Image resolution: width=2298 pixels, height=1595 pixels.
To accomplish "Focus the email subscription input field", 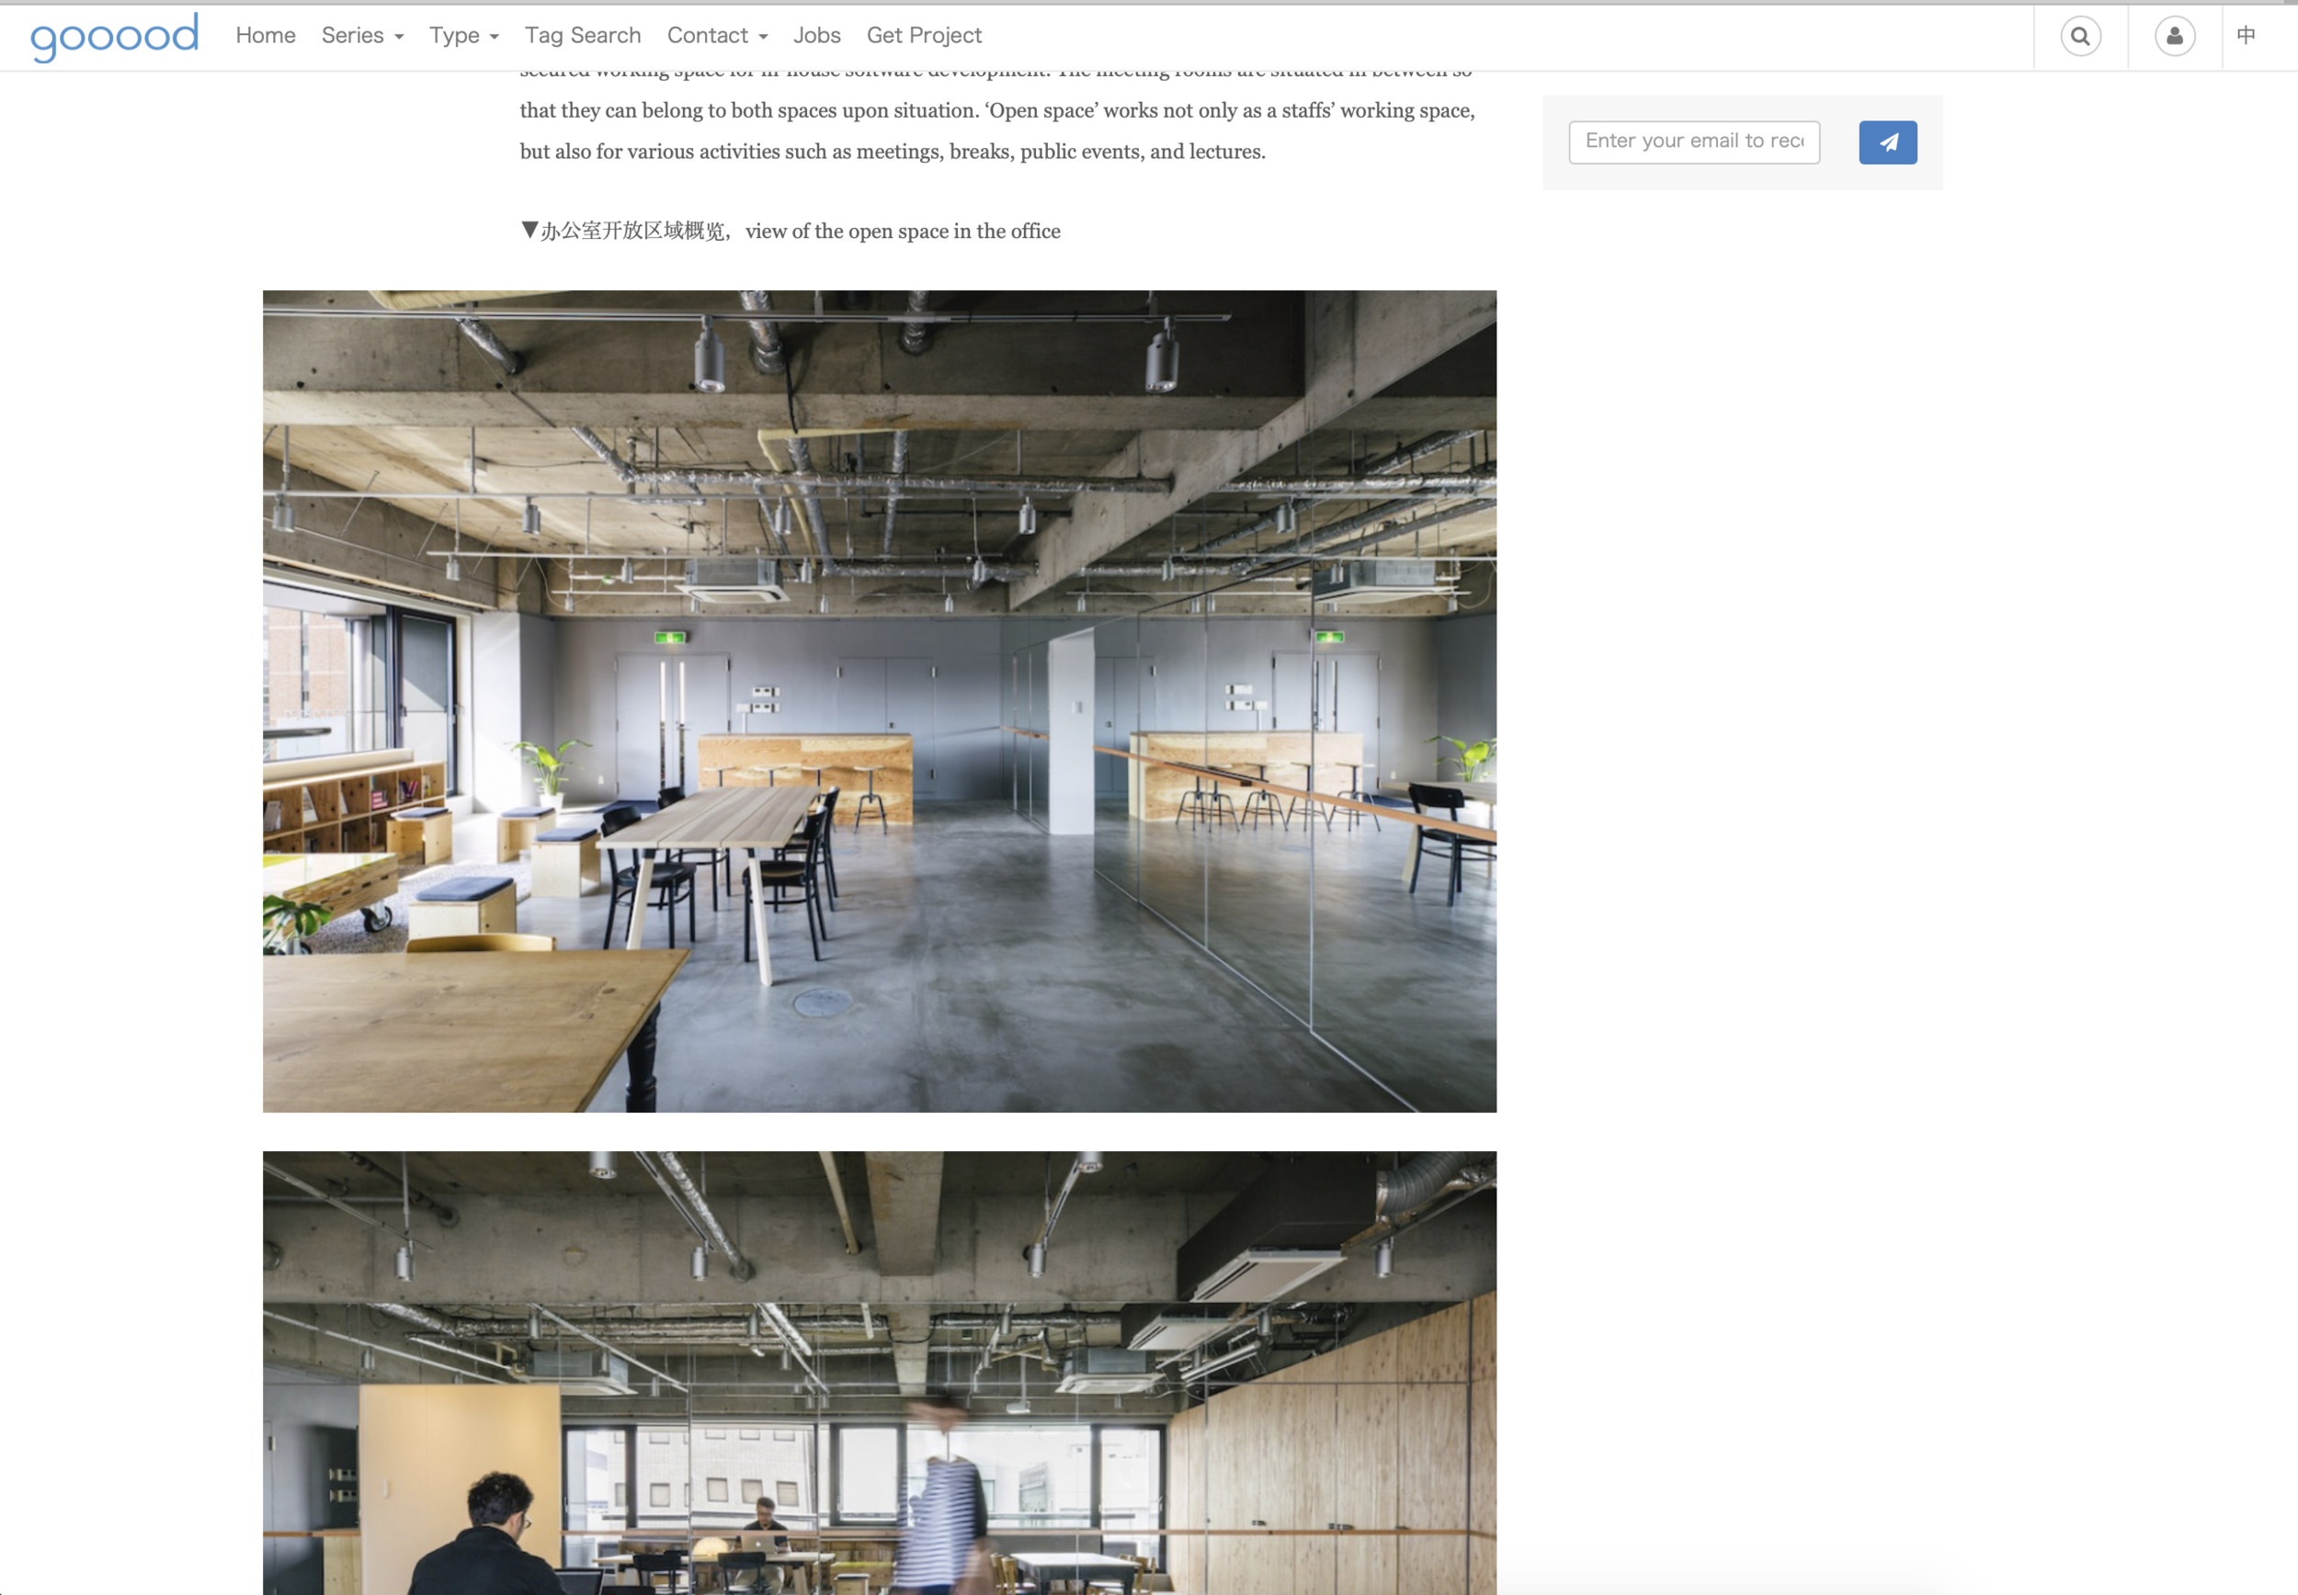I will pos(1693,141).
